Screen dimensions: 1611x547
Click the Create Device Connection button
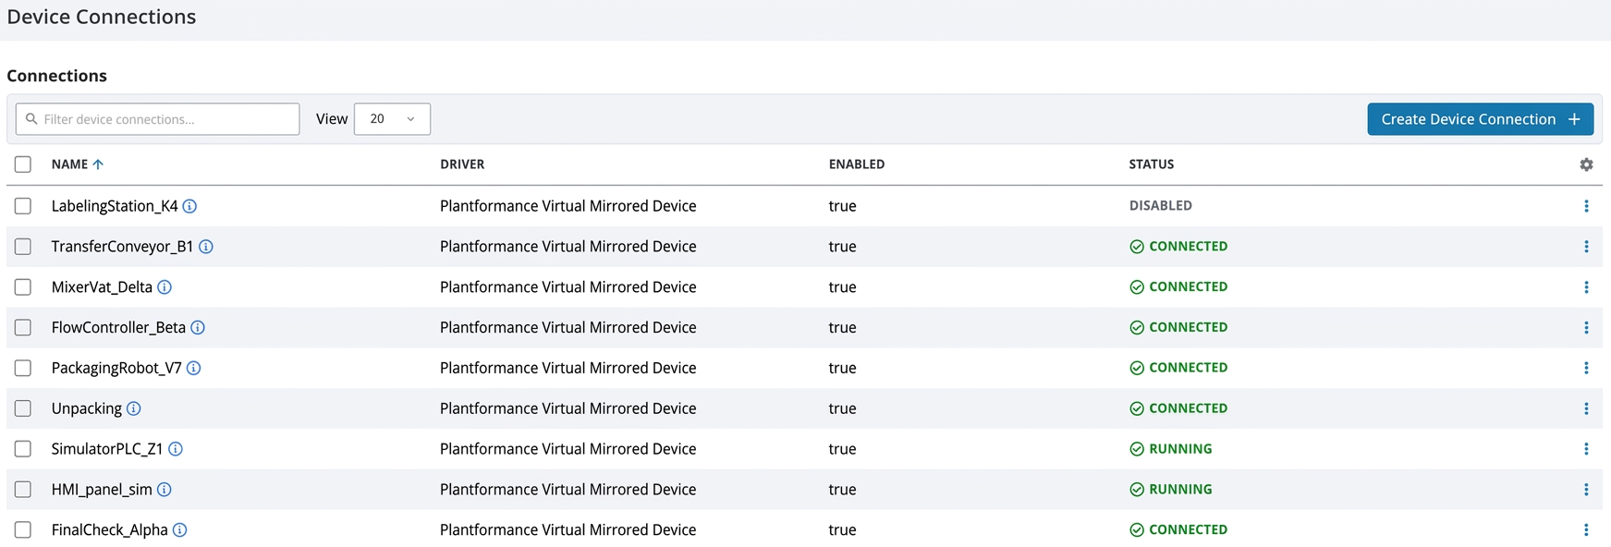click(1481, 119)
